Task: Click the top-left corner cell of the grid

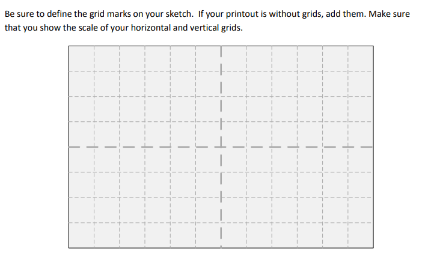Action: (81, 59)
